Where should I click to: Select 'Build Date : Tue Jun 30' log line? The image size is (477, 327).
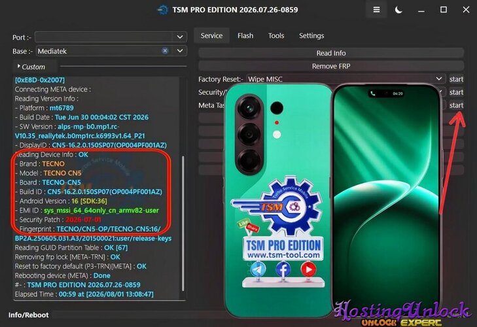click(82, 117)
